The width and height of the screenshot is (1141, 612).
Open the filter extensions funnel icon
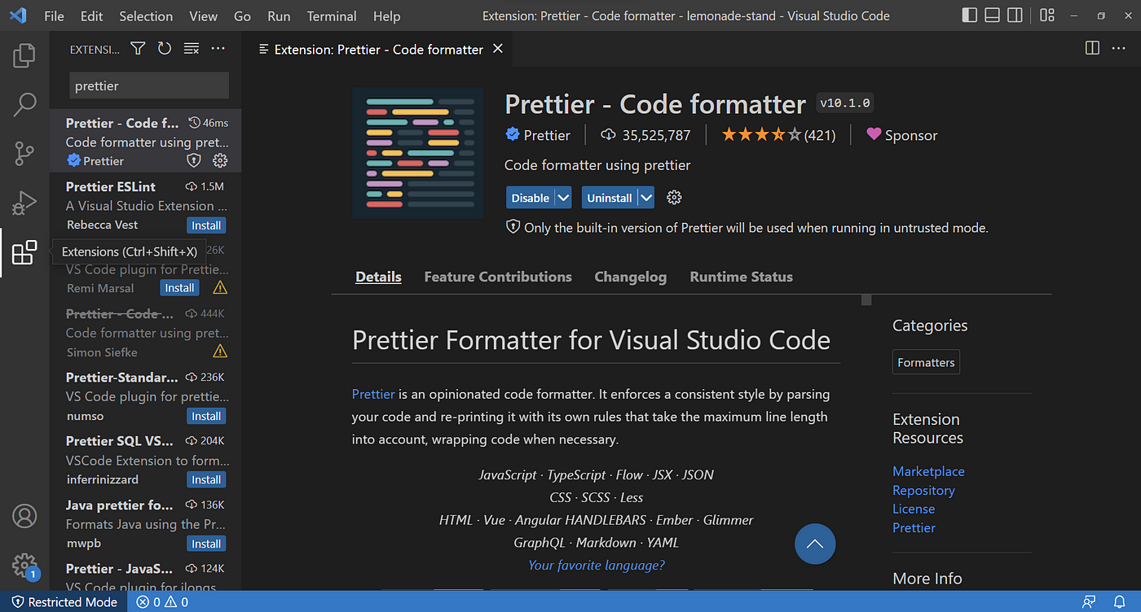(137, 48)
